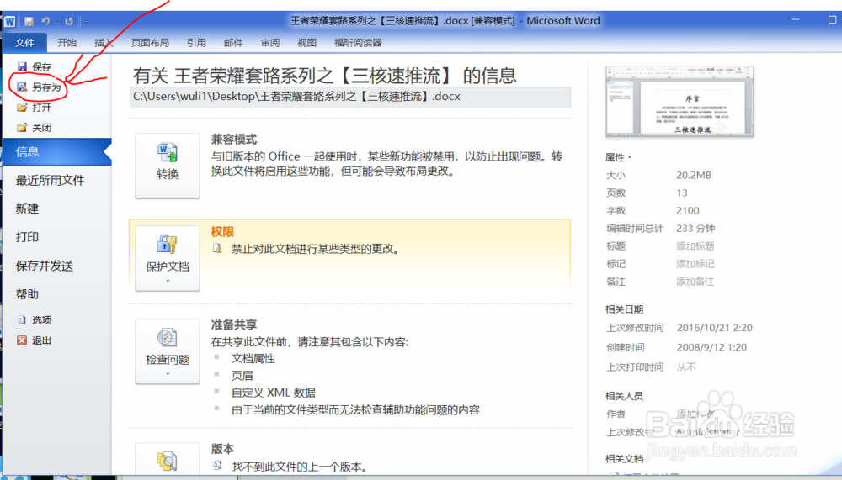This screenshot has width=842, height=480.
Task: Open the quick access toolbar customize arrow
Action: 85,22
